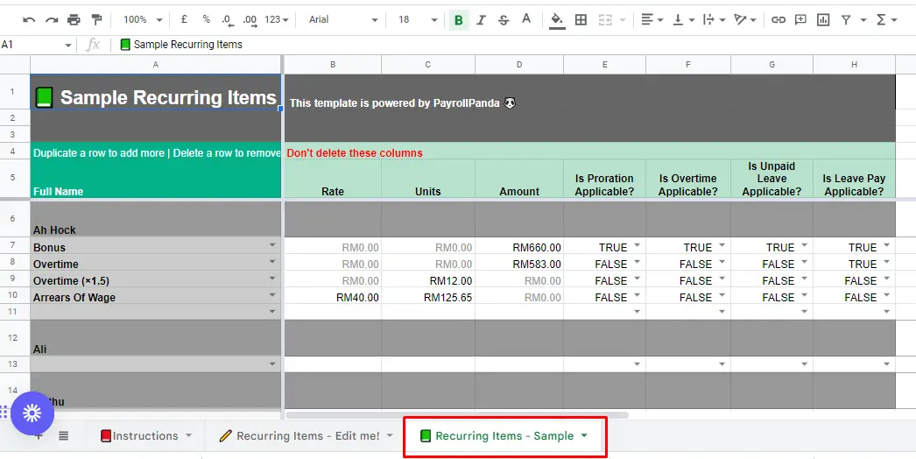Click the print icon
Screen dimensions: 916x459
click(x=74, y=20)
